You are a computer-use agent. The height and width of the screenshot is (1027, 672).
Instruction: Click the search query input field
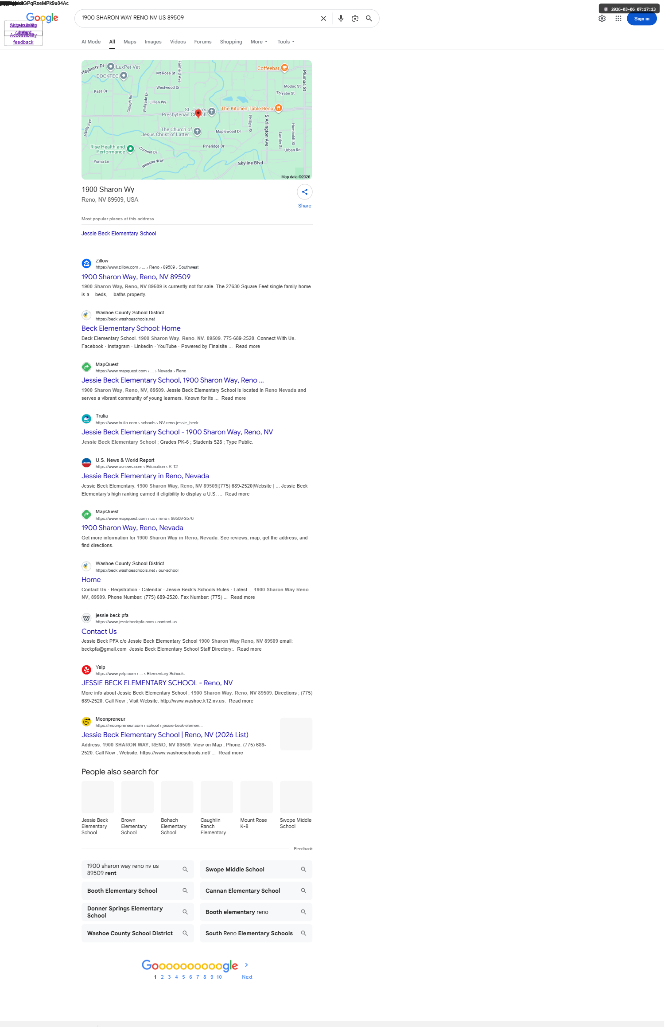click(197, 18)
